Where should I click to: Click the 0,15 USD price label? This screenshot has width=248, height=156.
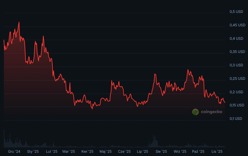pos(237,105)
